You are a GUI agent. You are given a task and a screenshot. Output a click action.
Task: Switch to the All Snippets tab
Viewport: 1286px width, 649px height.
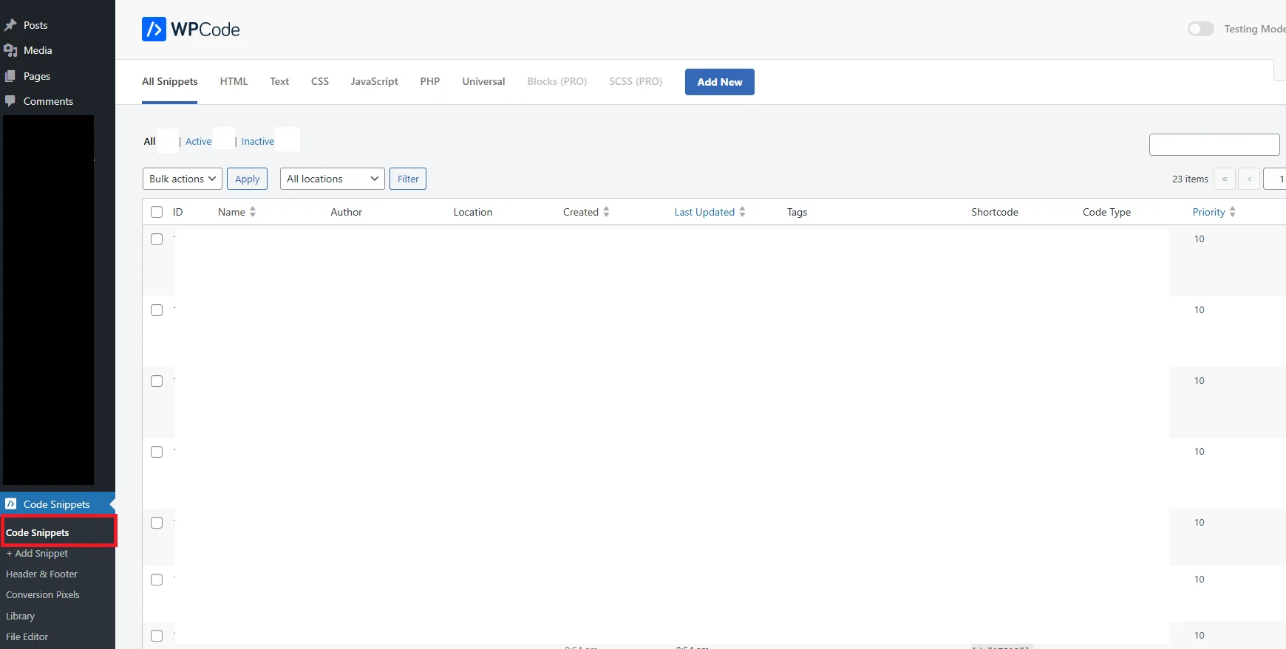(x=170, y=81)
